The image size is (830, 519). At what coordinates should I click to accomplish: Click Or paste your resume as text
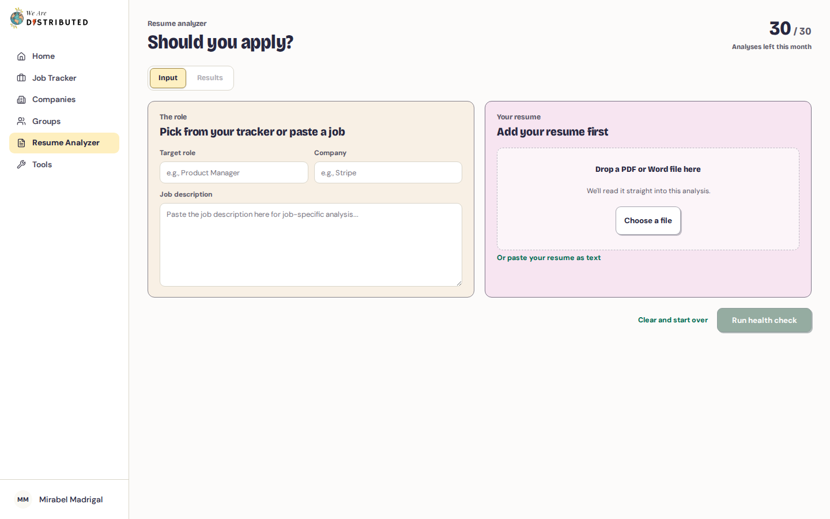pyautogui.click(x=549, y=258)
